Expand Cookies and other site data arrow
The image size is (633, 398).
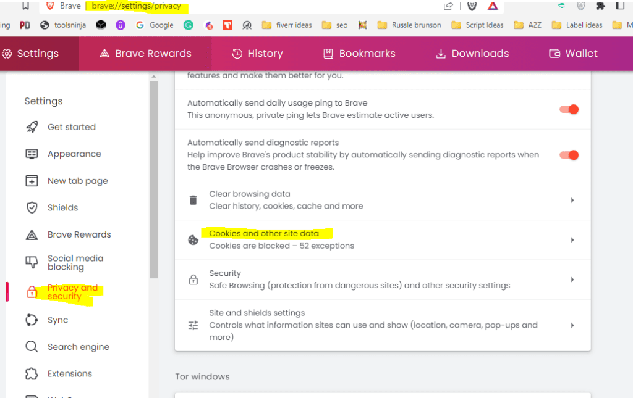[572, 240]
